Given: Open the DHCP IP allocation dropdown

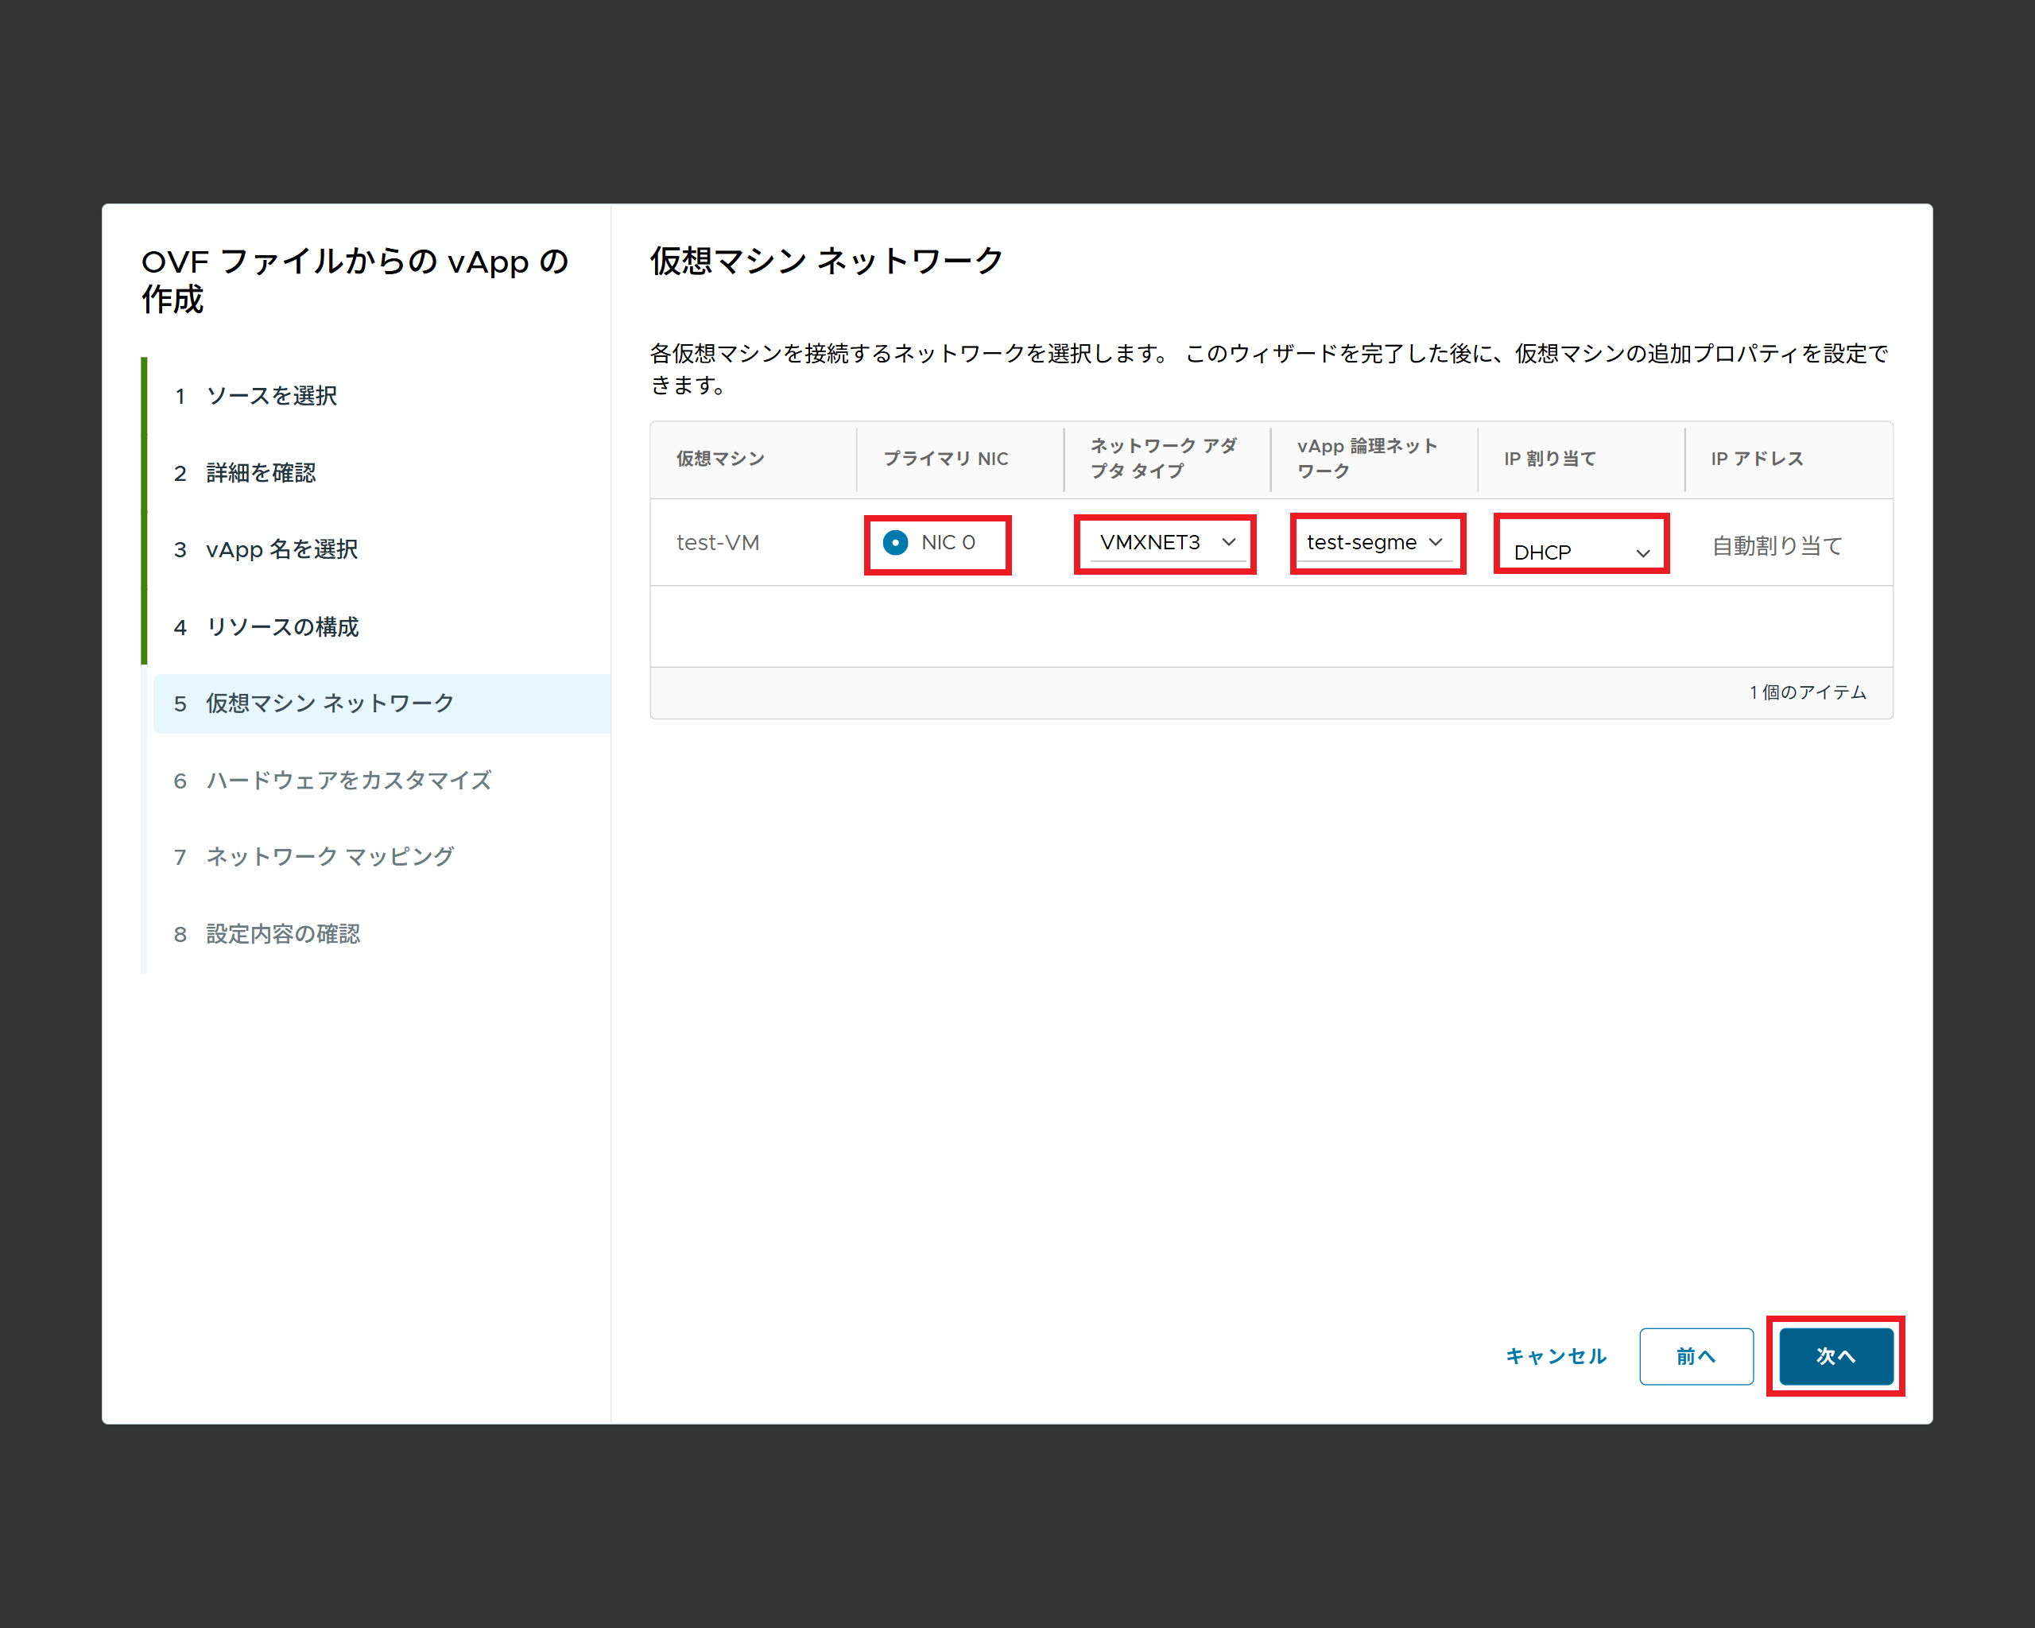Looking at the screenshot, I should [x=1580, y=551].
